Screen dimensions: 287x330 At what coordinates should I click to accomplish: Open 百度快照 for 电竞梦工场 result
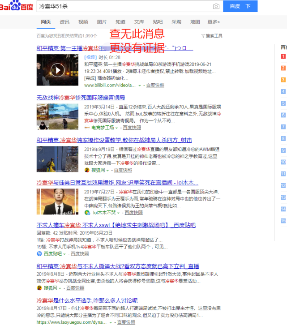tap(132, 128)
